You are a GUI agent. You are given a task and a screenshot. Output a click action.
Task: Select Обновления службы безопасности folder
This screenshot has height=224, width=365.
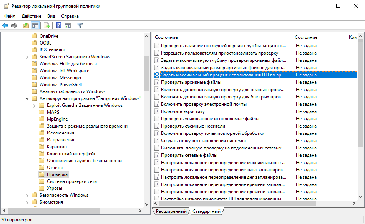(x=84, y=161)
